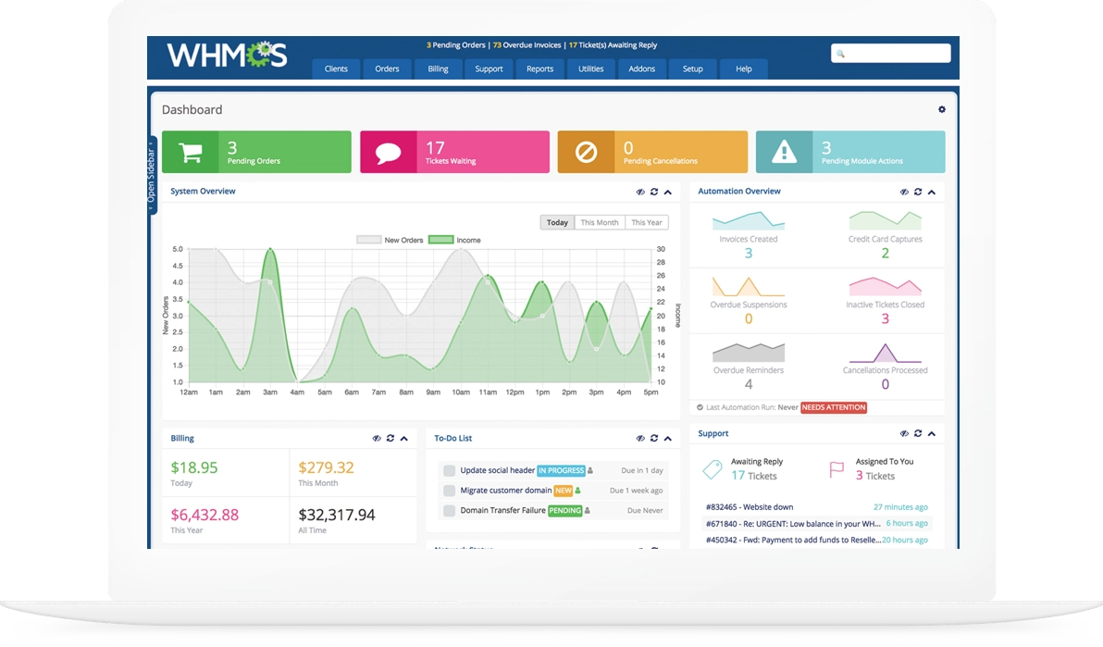Open ticket #832465 Website down
Viewport: 1103px width, 647px height.
[749, 507]
